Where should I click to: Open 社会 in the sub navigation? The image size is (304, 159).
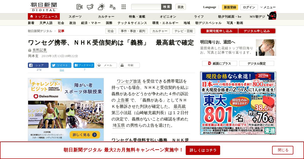point(61,23)
